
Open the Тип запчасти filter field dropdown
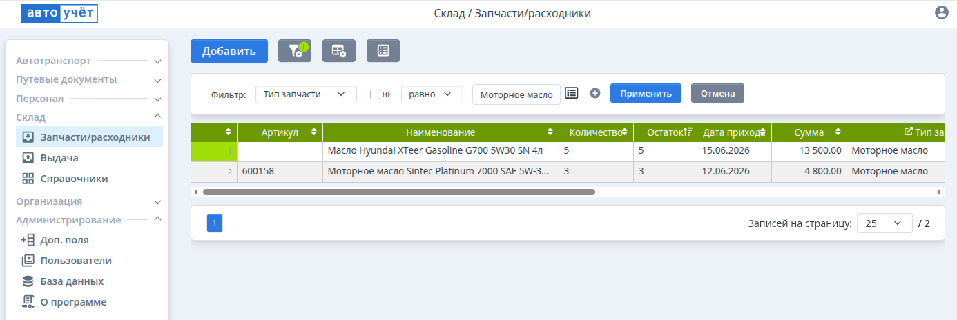click(x=306, y=94)
